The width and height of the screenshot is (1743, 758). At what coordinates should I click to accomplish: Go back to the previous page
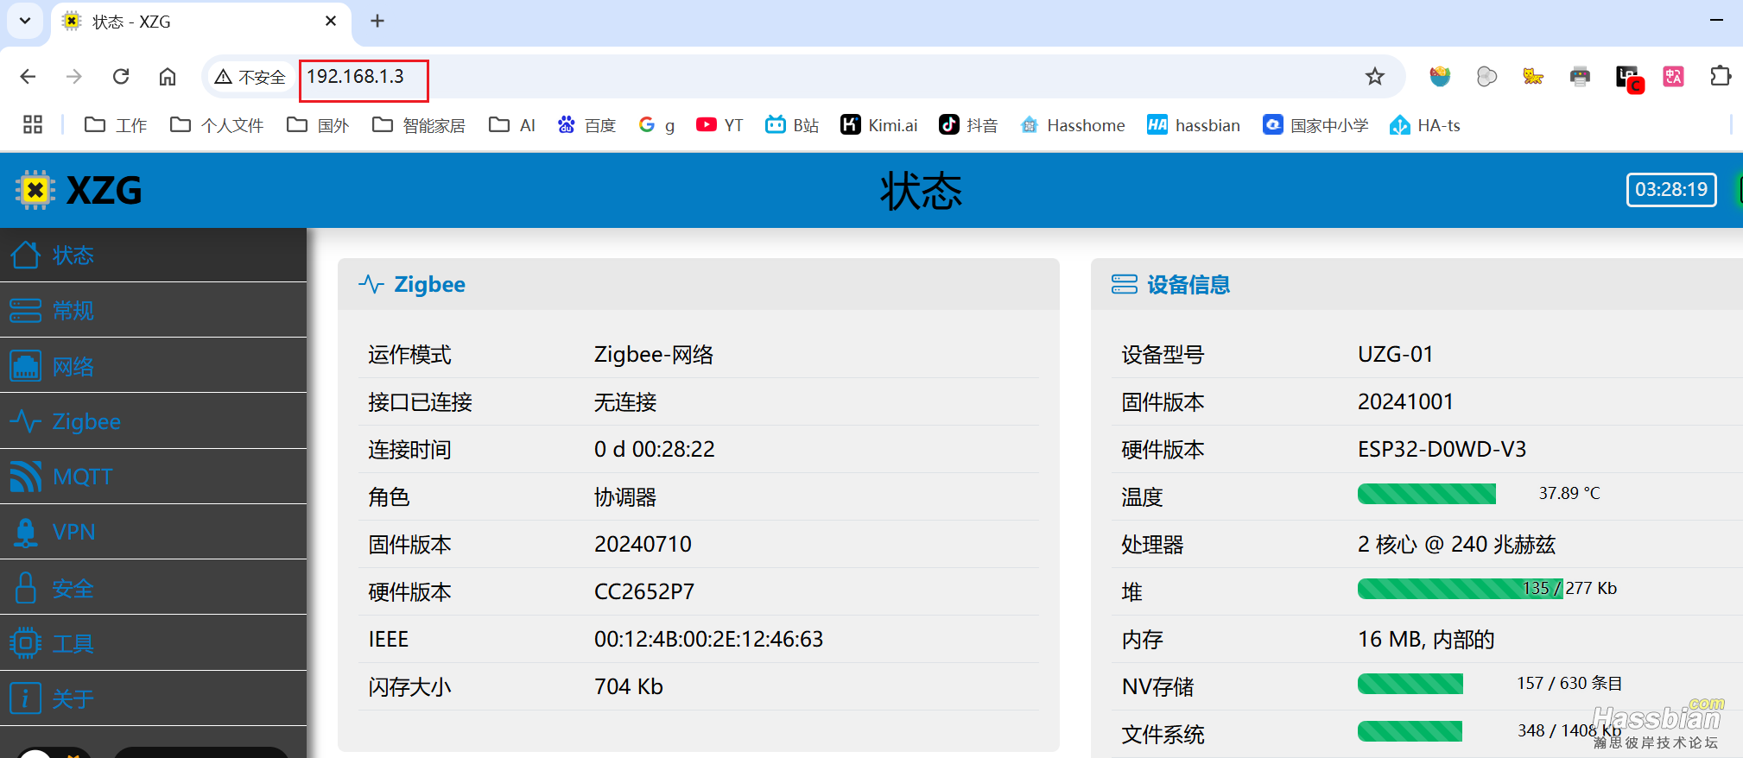(28, 77)
